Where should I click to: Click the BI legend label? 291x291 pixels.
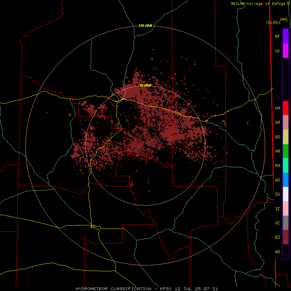[277, 237]
